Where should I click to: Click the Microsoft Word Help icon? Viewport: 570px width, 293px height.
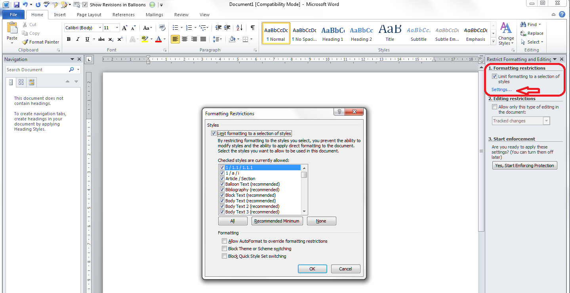coord(562,15)
